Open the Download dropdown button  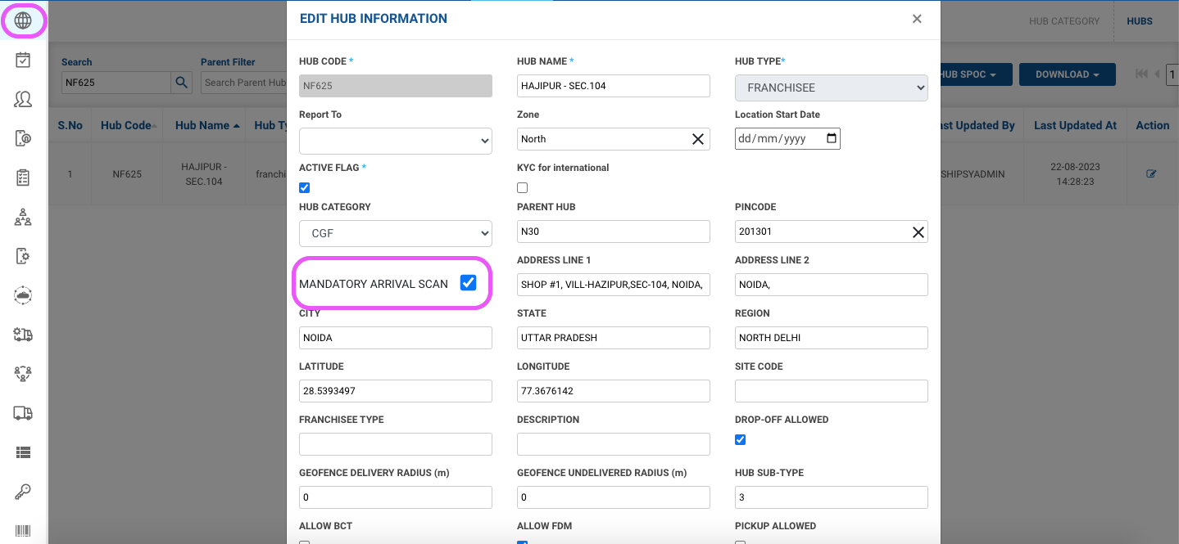[1067, 74]
